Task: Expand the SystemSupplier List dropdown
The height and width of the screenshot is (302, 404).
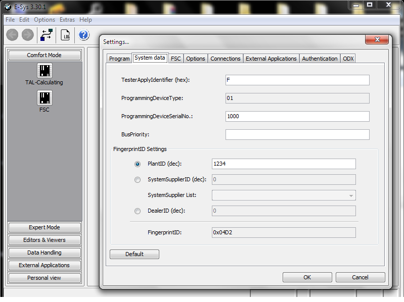Action: (350, 195)
